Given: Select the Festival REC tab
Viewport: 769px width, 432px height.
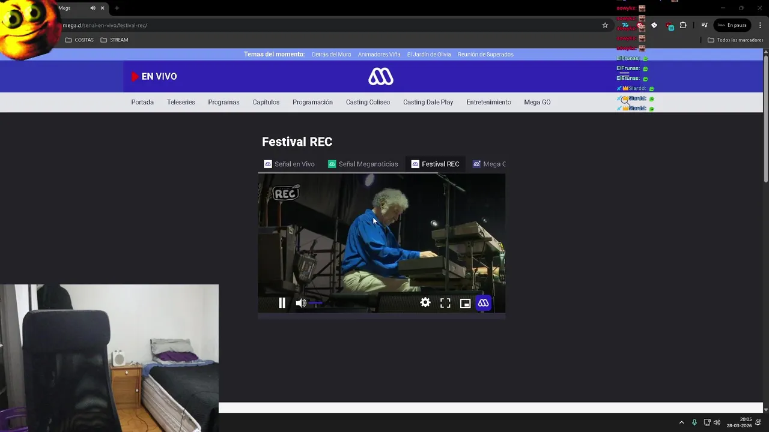Looking at the screenshot, I should 436,164.
